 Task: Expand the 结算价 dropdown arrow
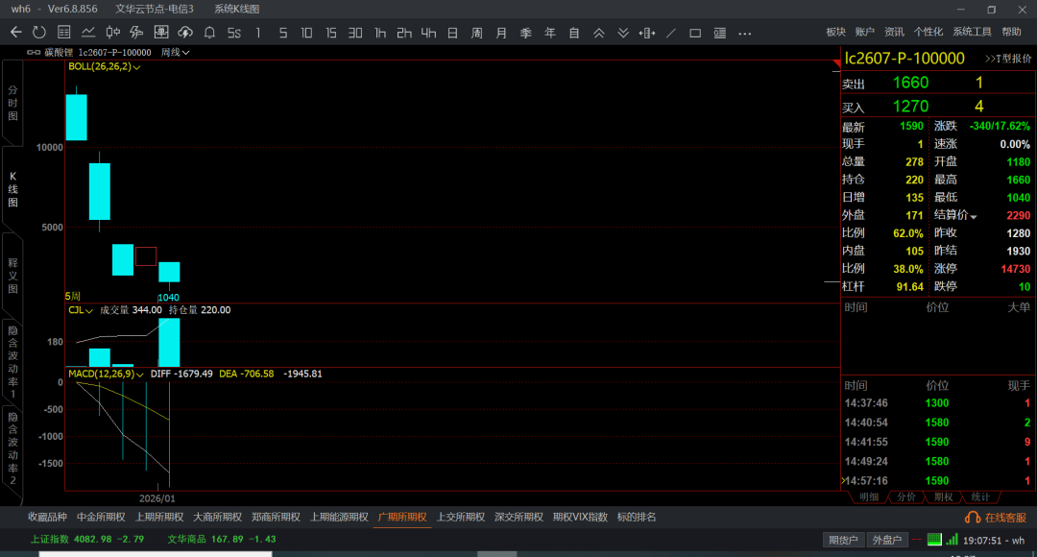pos(974,216)
